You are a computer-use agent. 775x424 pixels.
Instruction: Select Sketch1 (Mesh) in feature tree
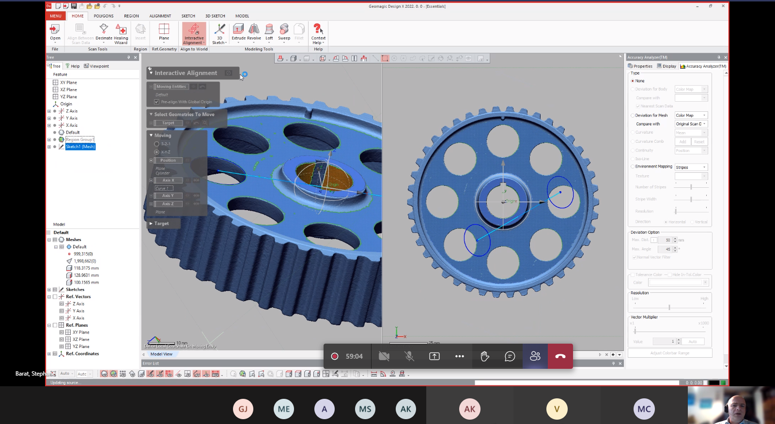point(80,147)
